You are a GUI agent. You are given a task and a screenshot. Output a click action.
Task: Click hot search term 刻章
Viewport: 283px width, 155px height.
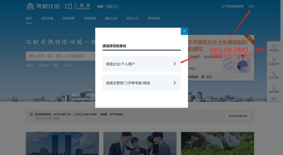[56, 66]
